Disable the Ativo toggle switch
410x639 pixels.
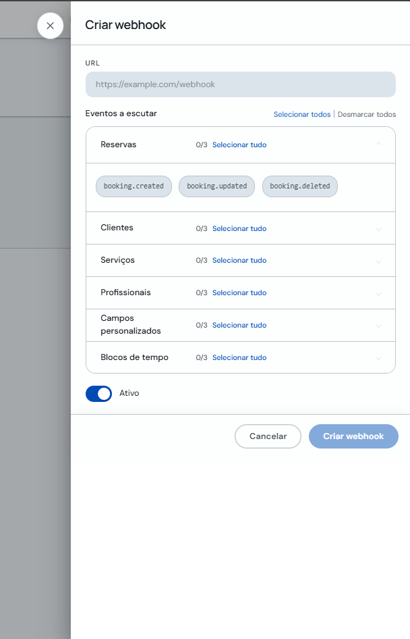pos(99,394)
